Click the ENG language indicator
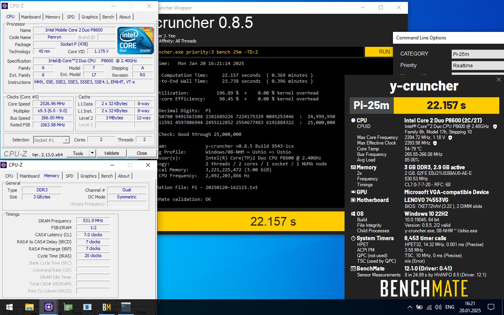This screenshot has height=315, width=504. (x=450, y=307)
